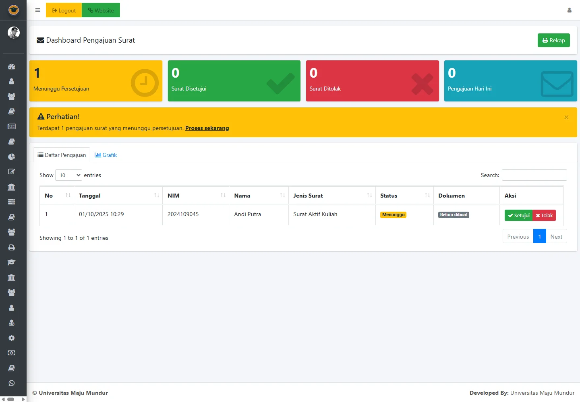Select the pencil edit icon in sidebar
This screenshot has height=402, width=580.
tap(12, 172)
